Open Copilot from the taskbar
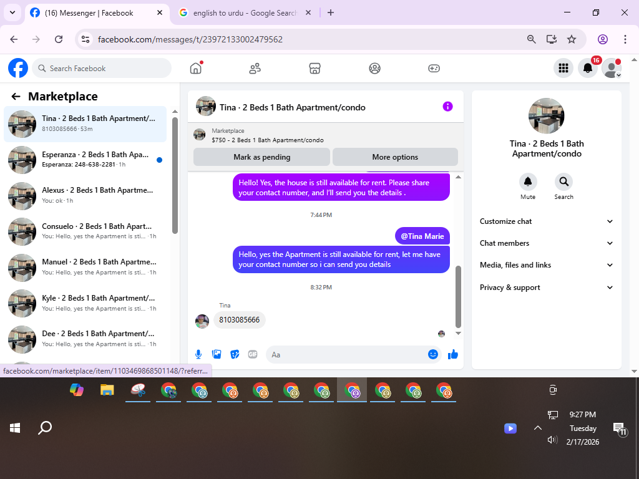639x479 pixels. pos(77,390)
